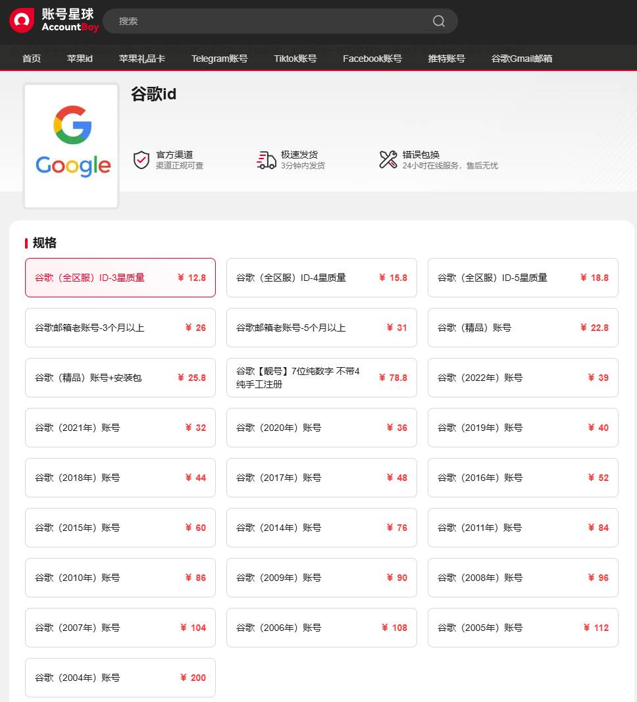Select 谷歌（2005年）账号 for ¥112
637x702 pixels.
click(x=523, y=628)
